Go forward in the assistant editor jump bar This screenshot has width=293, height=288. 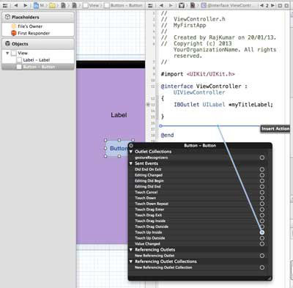171,5
